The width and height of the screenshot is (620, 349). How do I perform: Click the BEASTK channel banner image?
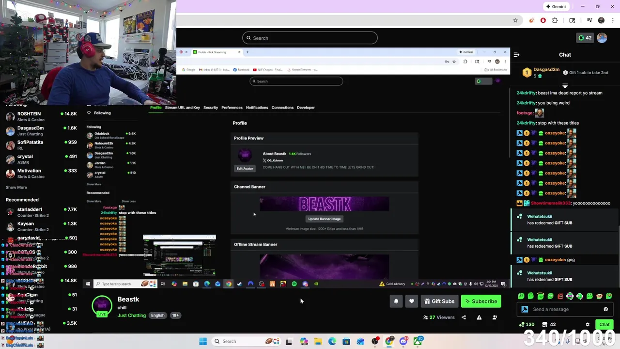click(x=324, y=204)
